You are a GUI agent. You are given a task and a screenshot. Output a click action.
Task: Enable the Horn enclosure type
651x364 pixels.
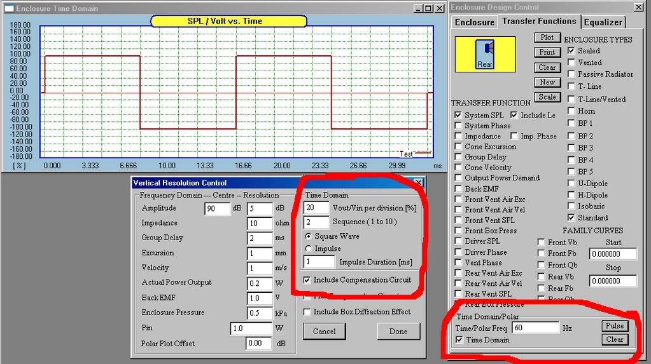[571, 111]
